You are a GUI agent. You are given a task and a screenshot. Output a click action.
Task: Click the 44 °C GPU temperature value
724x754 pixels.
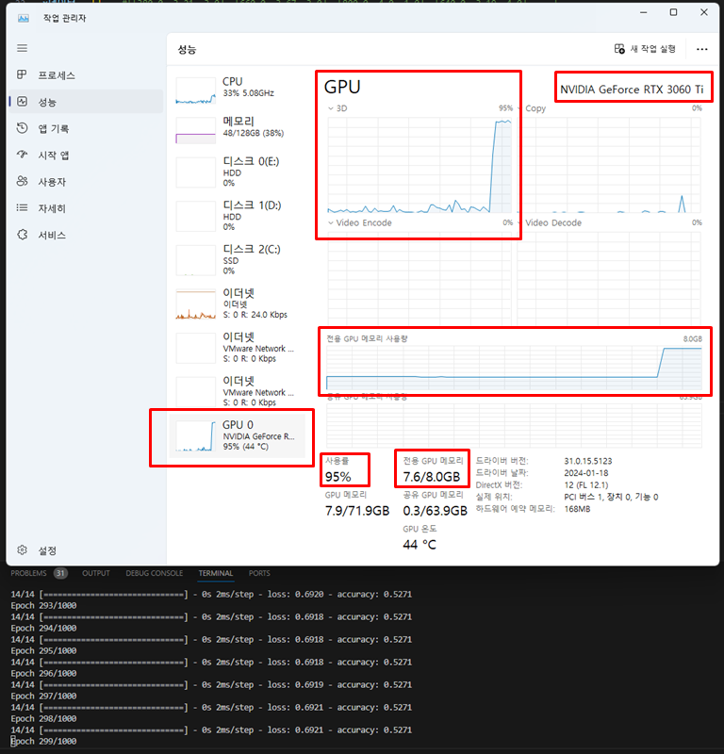(x=420, y=545)
